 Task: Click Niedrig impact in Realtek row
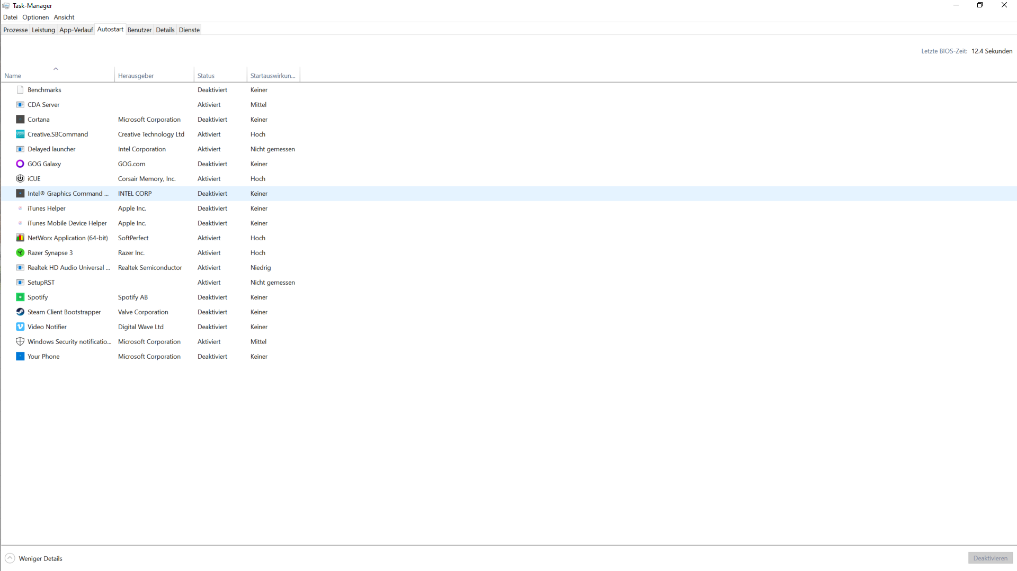pos(261,268)
